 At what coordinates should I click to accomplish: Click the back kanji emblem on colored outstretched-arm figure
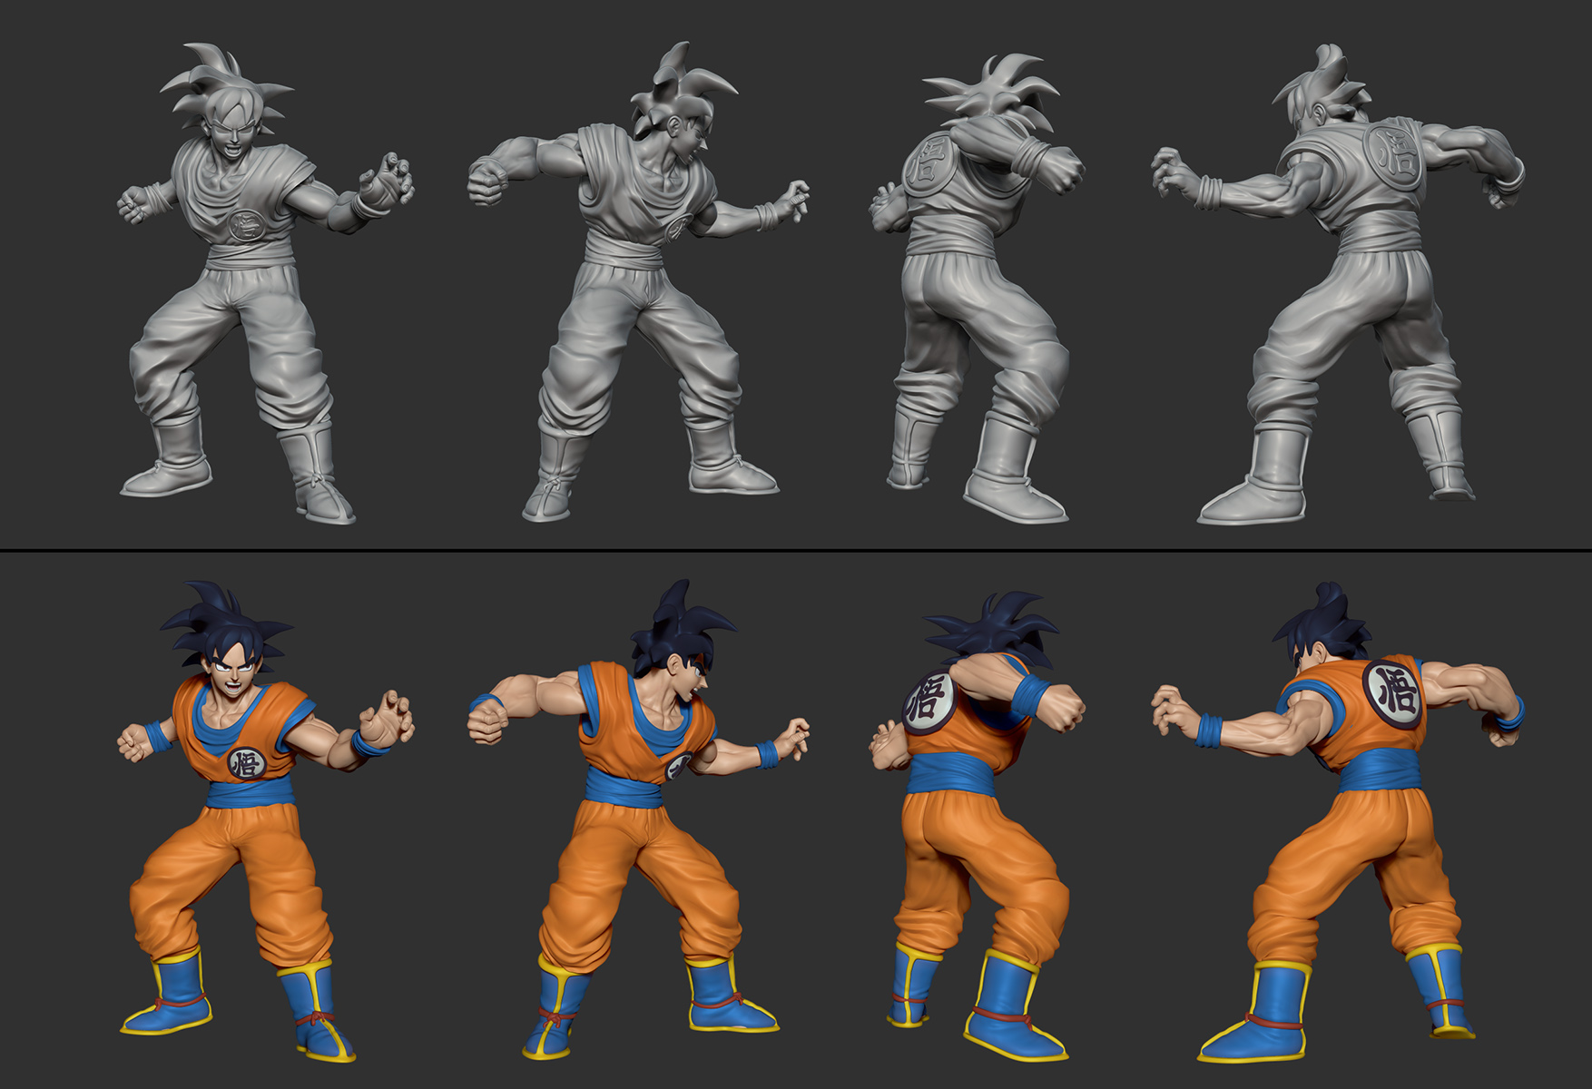[1394, 695]
